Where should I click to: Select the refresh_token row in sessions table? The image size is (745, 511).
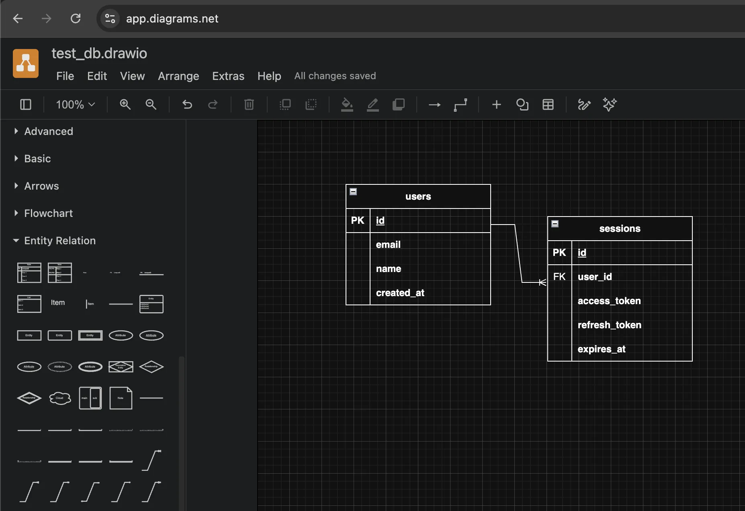620,325
